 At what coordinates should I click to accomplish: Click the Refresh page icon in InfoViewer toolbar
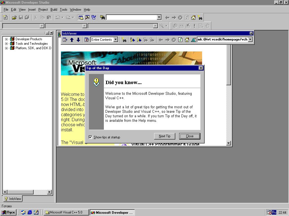[180, 40]
